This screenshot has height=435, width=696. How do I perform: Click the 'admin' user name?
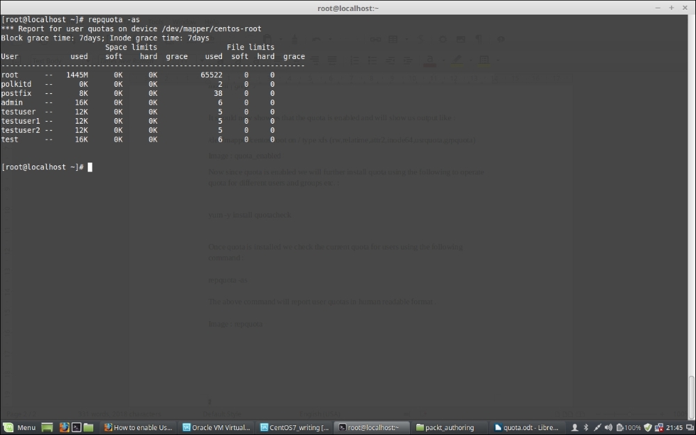(12, 102)
